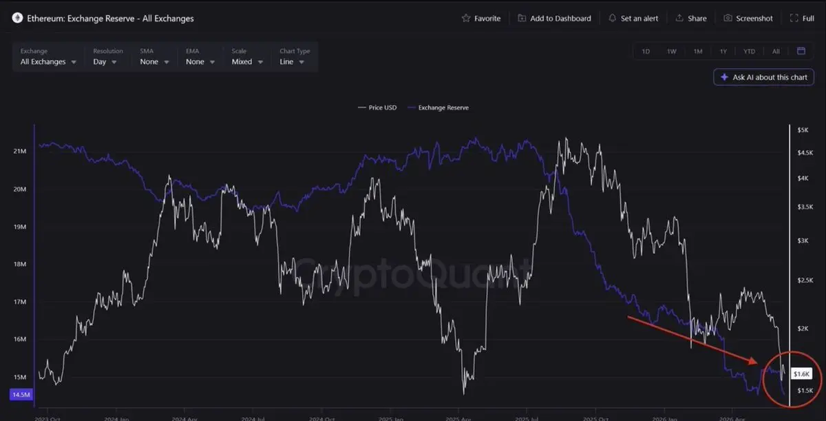Open the EMA None dropdown

pyautogui.click(x=200, y=57)
